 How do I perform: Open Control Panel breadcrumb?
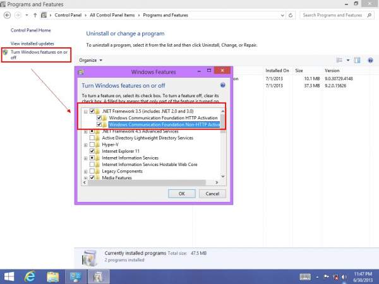coord(68,15)
